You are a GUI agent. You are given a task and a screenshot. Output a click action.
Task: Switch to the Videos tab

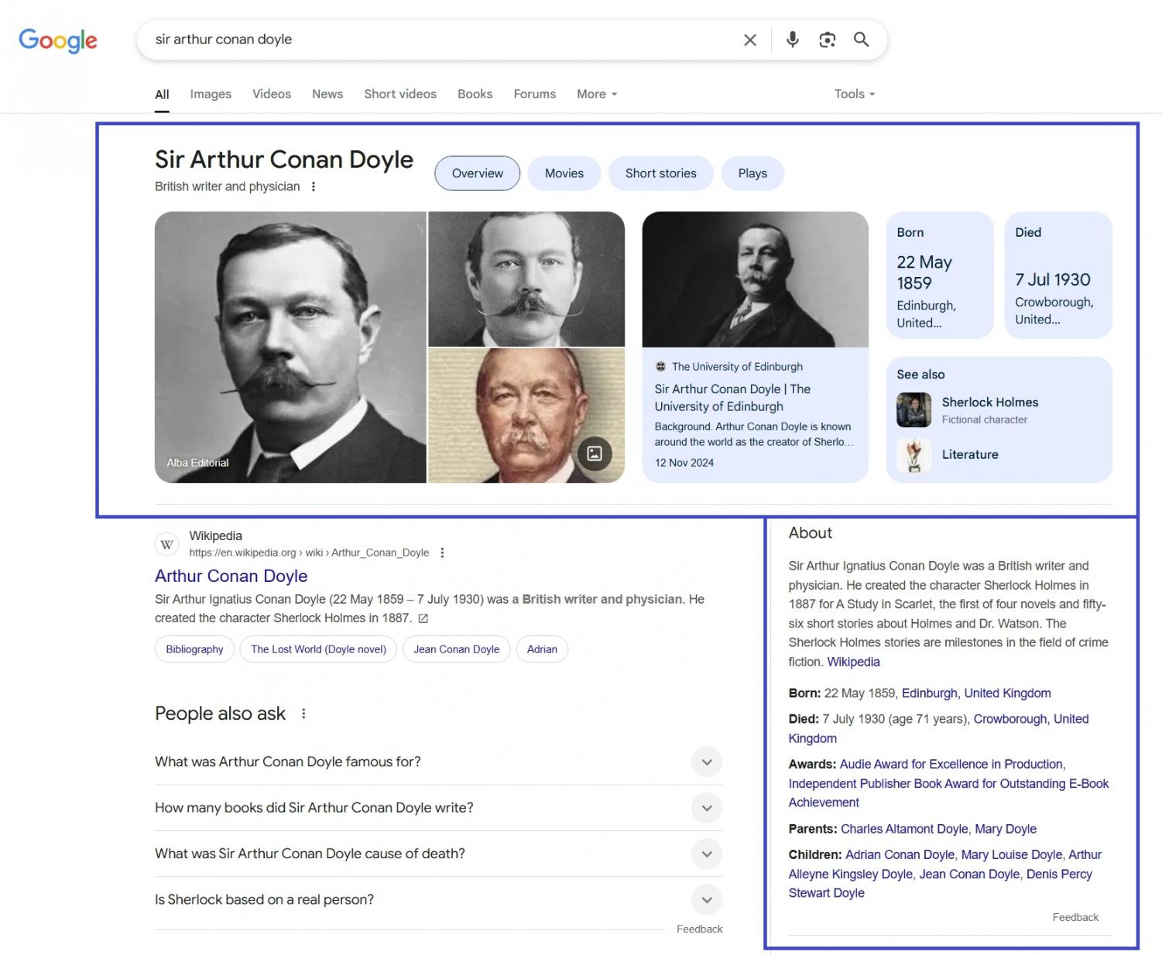click(x=272, y=94)
